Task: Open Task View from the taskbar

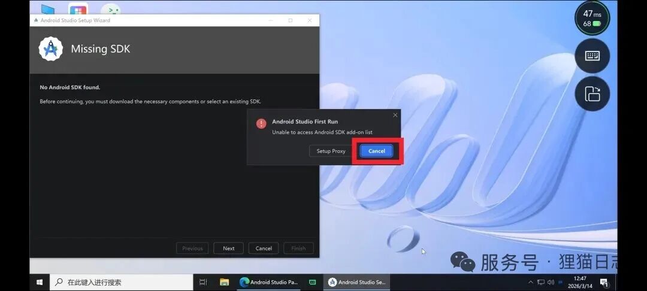Action: pos(203,283)
